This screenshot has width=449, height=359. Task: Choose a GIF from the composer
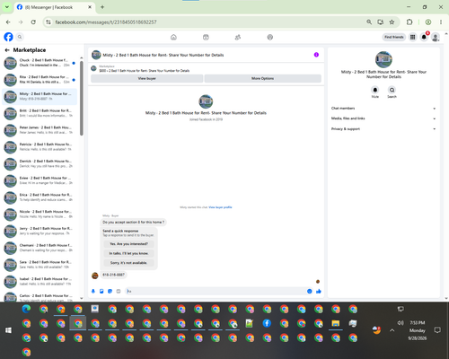coord(119,291)
